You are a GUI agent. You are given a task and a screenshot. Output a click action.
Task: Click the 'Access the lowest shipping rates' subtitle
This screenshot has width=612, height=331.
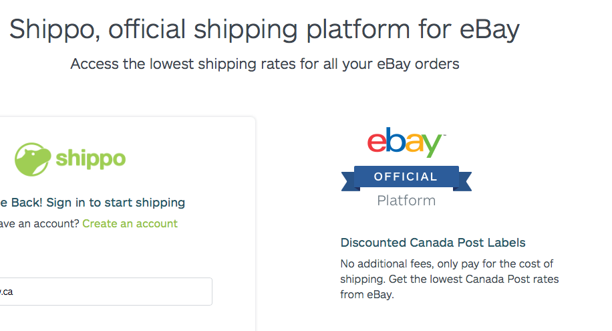pyautogui.click(x=265, y=64)
